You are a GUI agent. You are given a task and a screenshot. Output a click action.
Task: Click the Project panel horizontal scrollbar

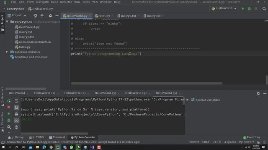click(x=26, y=89)
